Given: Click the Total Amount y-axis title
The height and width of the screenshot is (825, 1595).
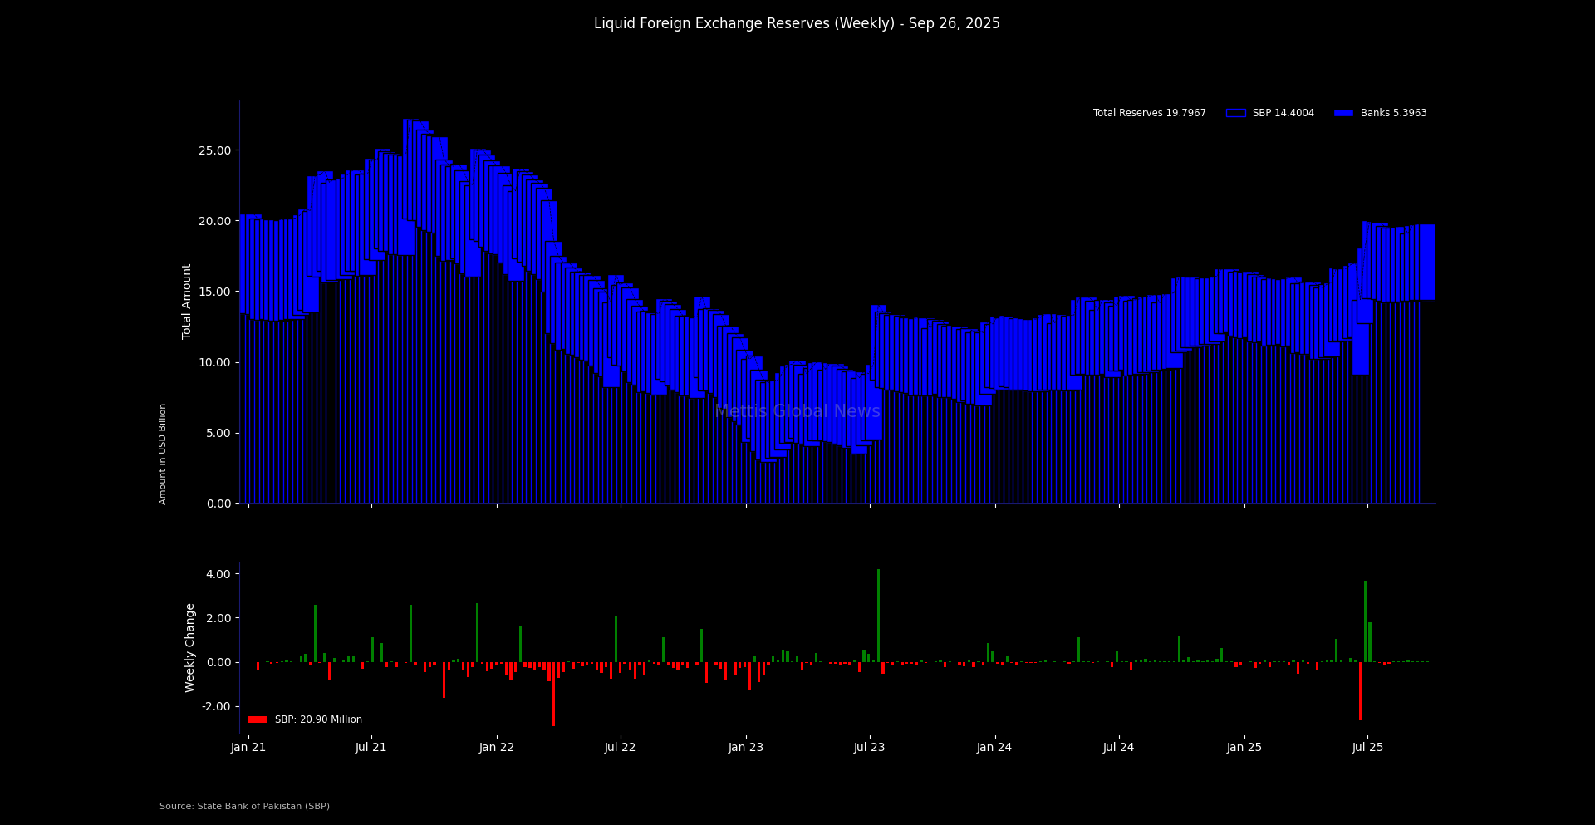Looking at the screenshot, I should [187, 301].
